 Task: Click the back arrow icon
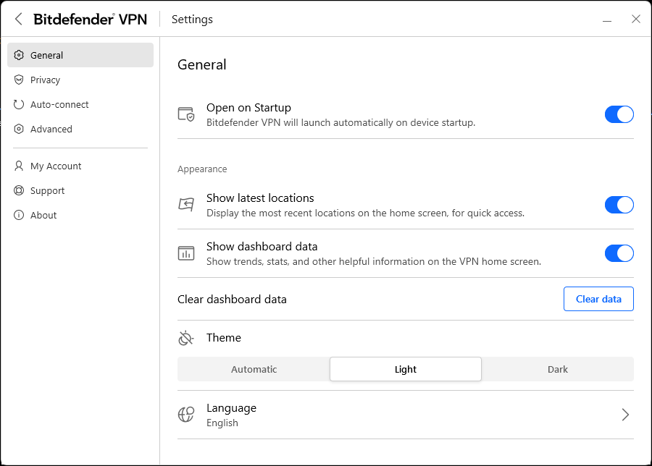tap(19, 20)
